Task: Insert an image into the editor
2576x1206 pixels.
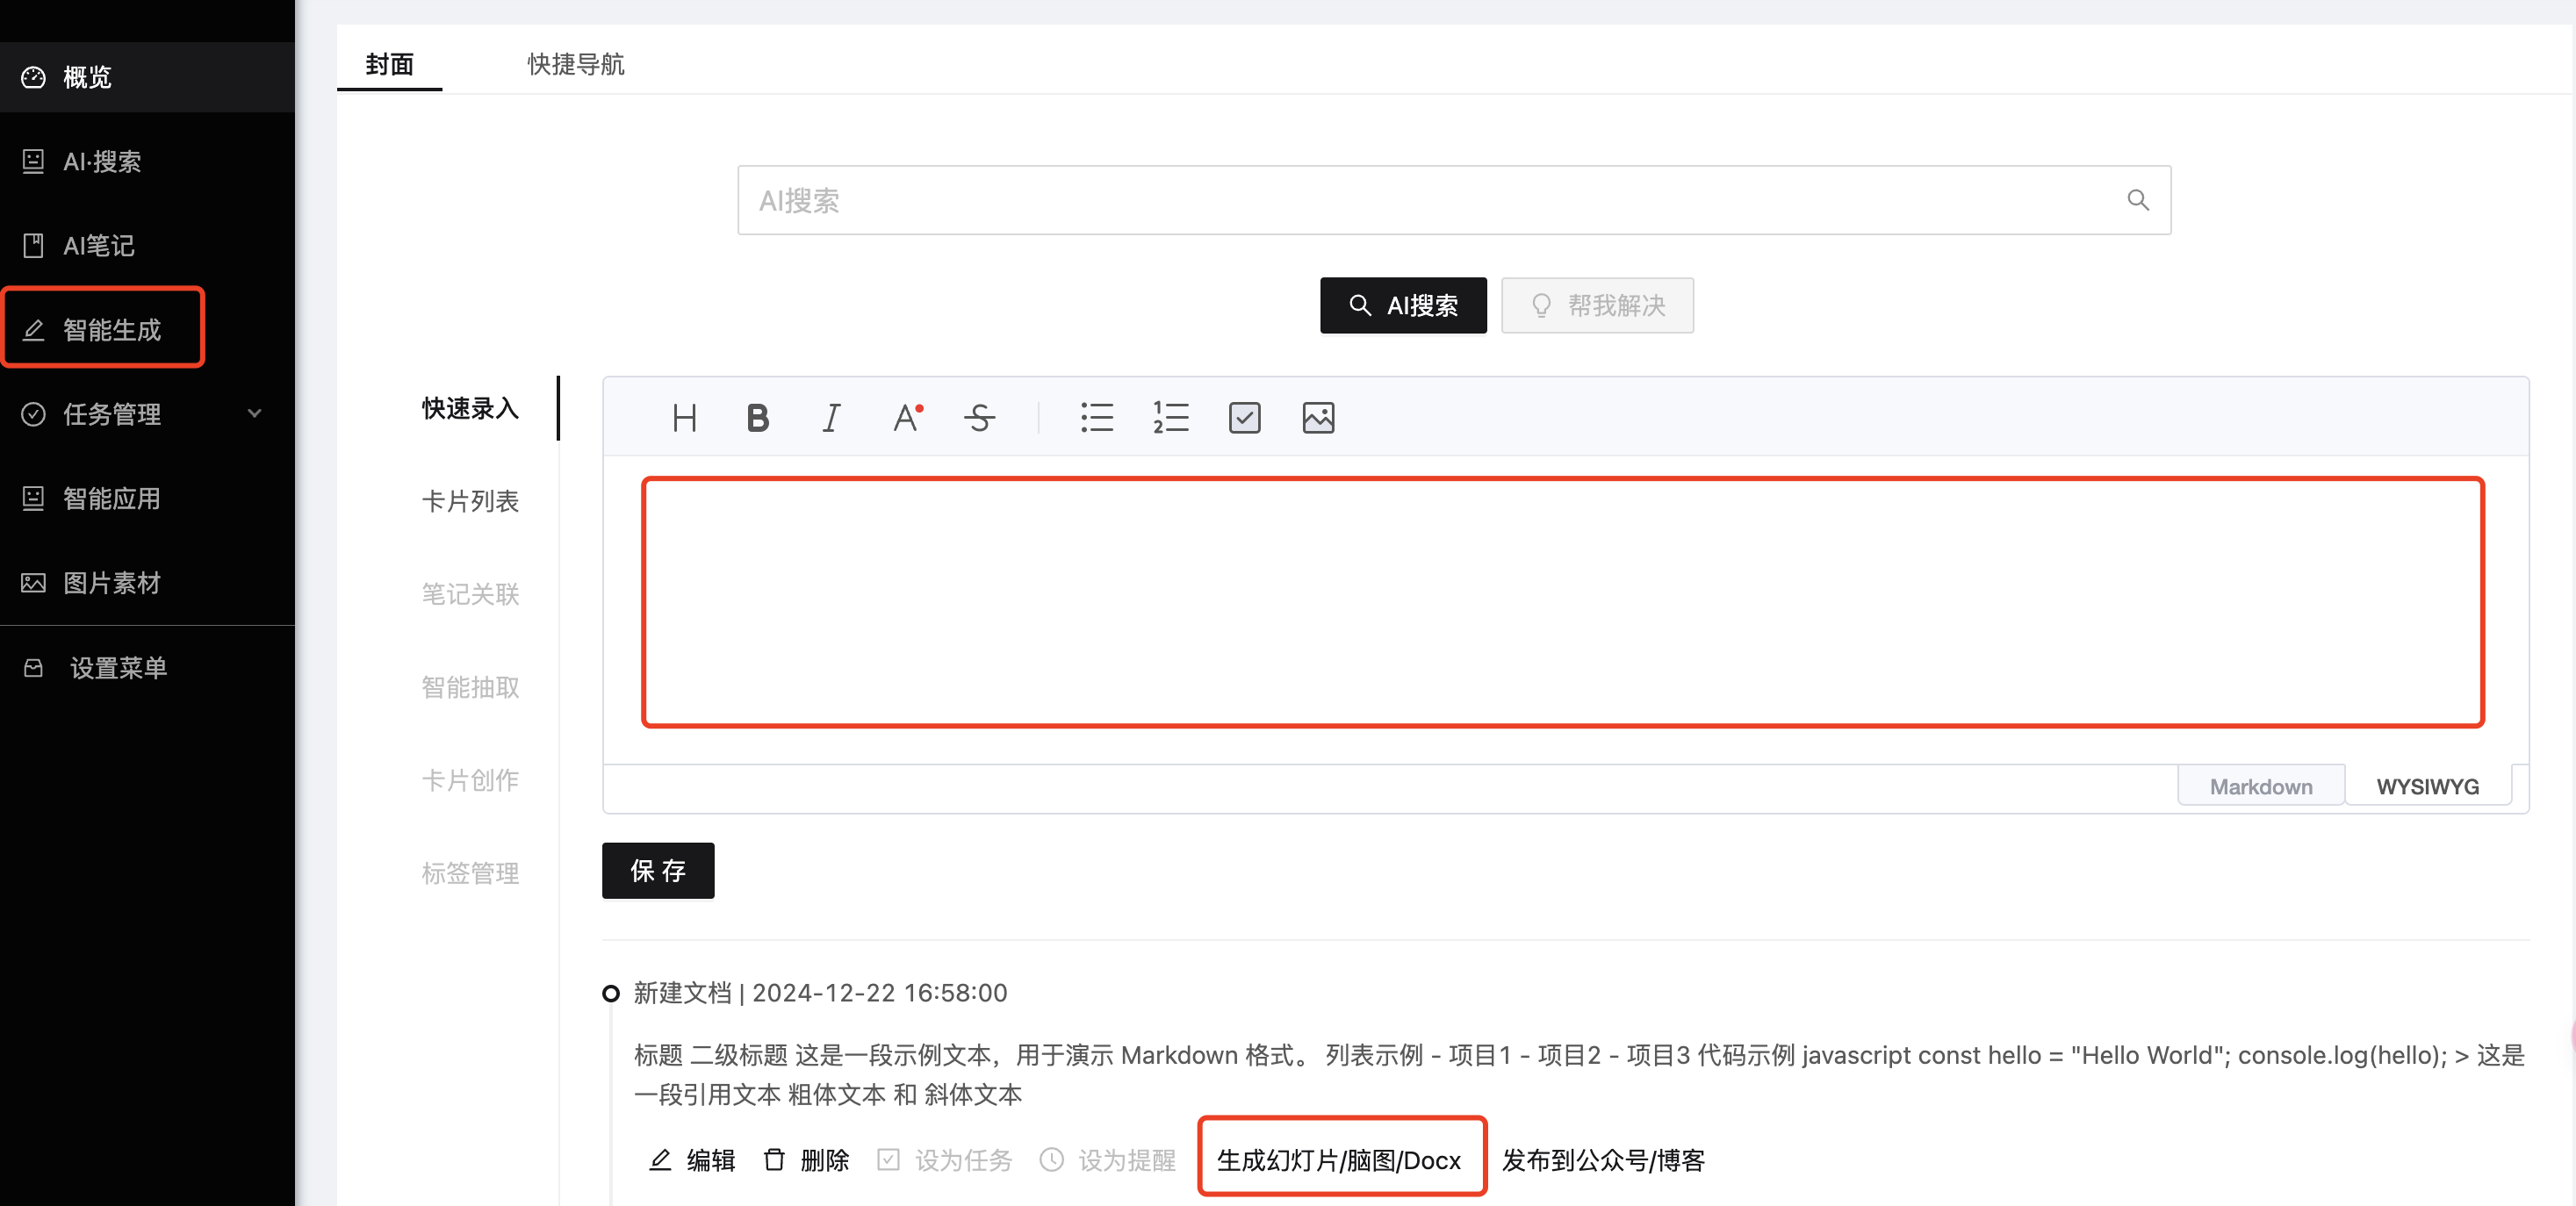Action: [x=1319, y=418]
